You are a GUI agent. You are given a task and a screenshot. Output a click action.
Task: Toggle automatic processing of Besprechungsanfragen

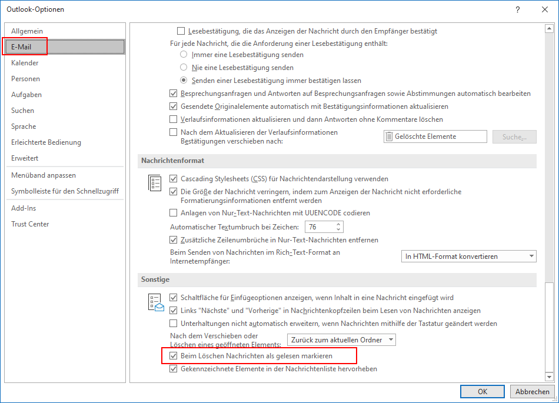point(173,94)
